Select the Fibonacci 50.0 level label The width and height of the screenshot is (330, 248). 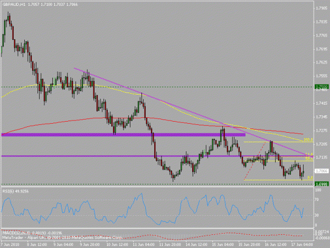[309, 159]
